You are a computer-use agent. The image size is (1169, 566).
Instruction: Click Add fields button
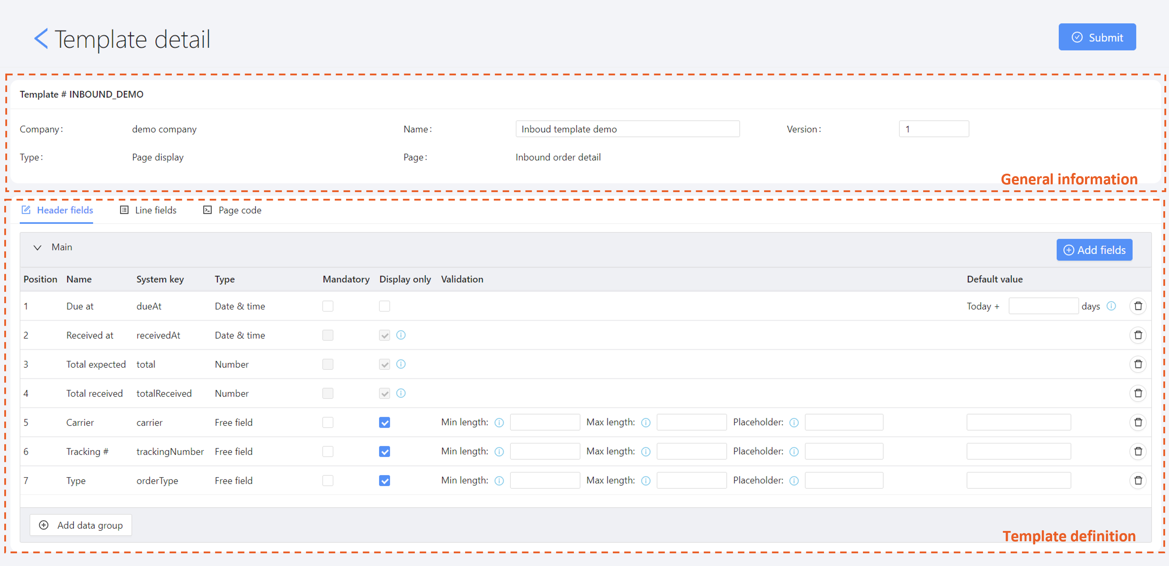[1094, 250]
